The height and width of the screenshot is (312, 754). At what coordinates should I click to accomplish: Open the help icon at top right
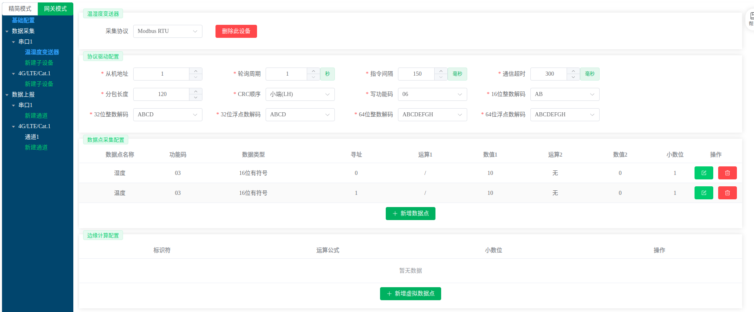[x=751, y=19]
